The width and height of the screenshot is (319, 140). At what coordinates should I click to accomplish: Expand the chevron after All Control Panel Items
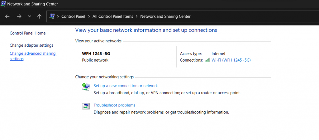tap(136, 16)
